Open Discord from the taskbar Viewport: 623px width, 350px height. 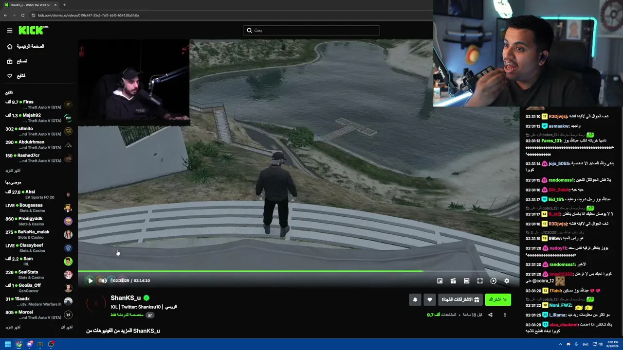(30, 344)
